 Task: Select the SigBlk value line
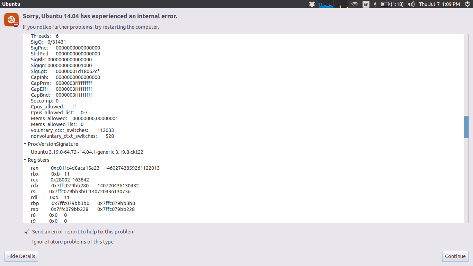click(x=61, y=60)
